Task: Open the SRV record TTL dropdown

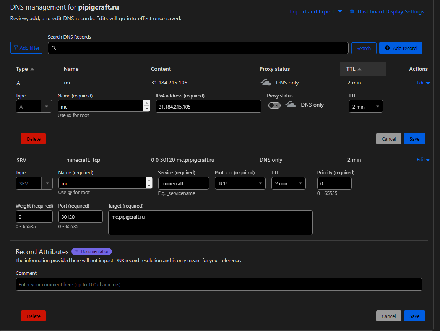Action: (x=289, y=183)
